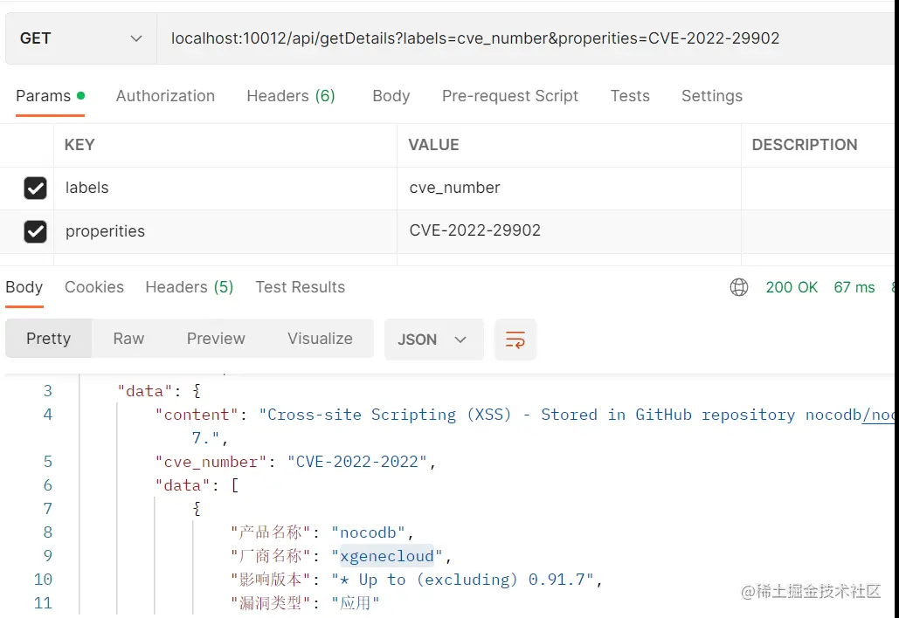Select the request Body tab
This screenshot has width=899, height=618.
click(x=391, y=96)
